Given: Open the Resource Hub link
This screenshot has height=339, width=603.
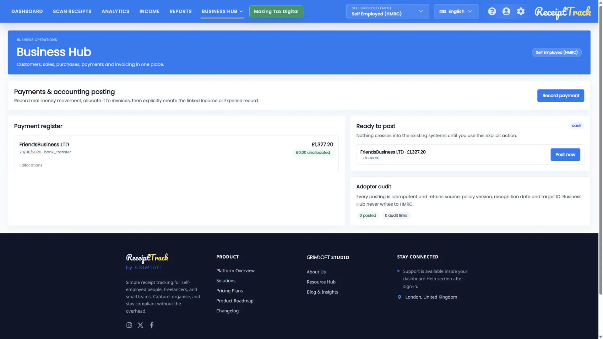Looking at the screenshot, I should pyautogui.click(x=321, y=282).
